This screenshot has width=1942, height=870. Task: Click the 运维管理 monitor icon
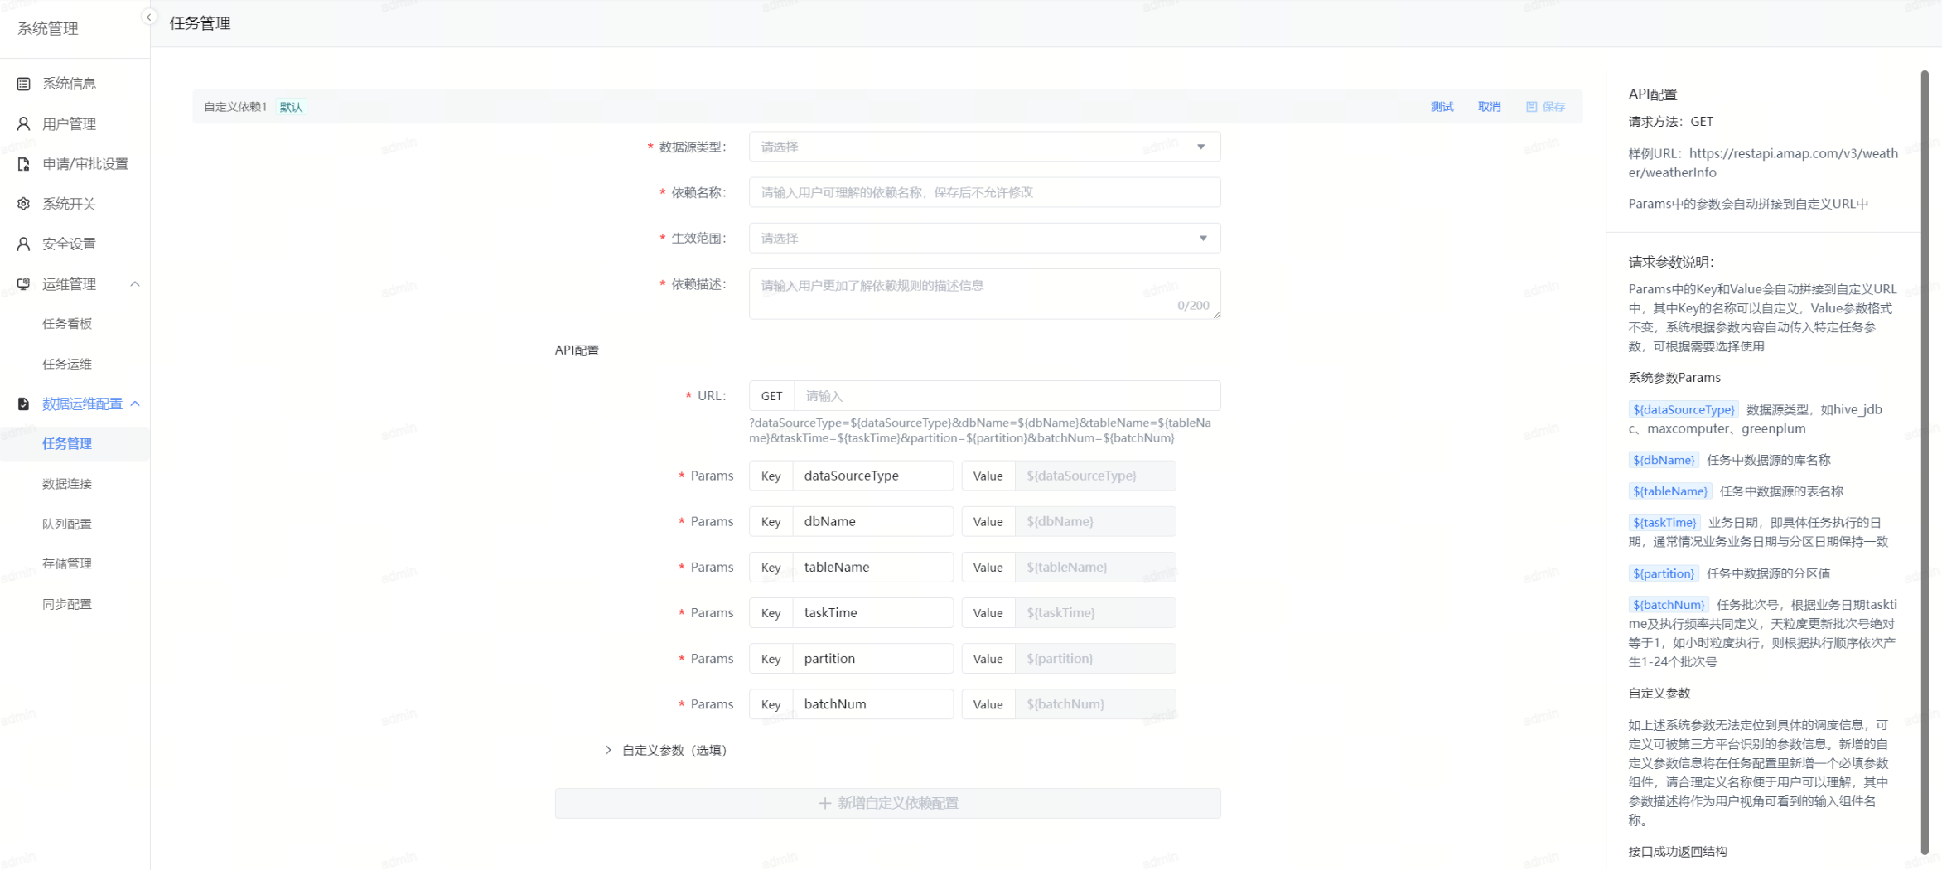click(23, 284)
